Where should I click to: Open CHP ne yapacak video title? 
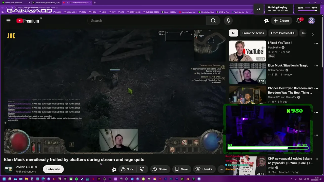(x=290, y=161)
